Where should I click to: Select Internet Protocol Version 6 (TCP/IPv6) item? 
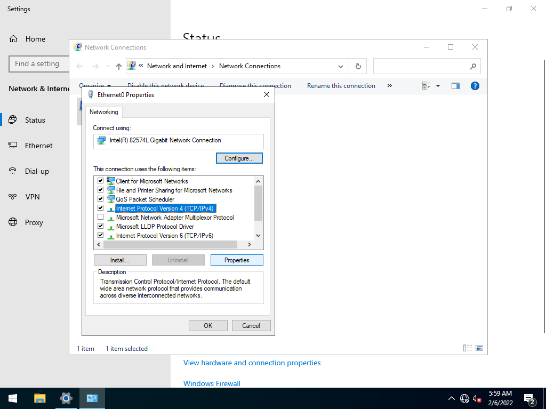tap(164, 236)
